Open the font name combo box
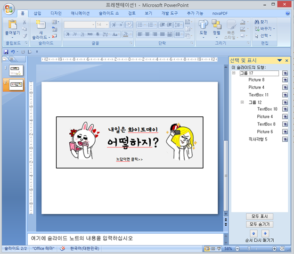The image size is (294, 254). (x=79, y=25)
